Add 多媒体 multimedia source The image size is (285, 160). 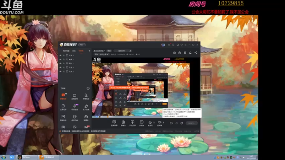[141, 123]
